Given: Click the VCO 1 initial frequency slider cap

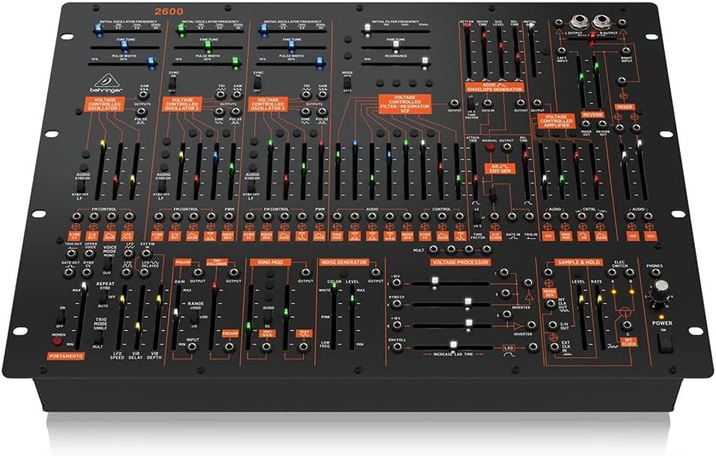Looking at the screenshot, I should tap(97, 28).
